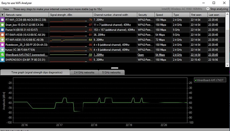Viewport: 230px width, 131px height.
Task: Click the Stop analyzing button
Action: click(217, 9)
